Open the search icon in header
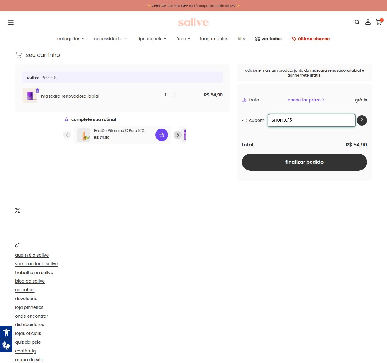The image size is (387, 363). 357,22
